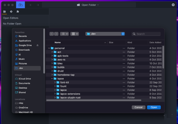Click the Open button
Viewport: 178px width, 124px height.
pos(154,107)
